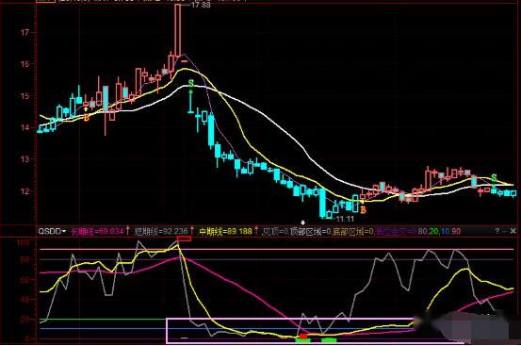Close the QSDD indicator panel

click(x=513, y=231)
